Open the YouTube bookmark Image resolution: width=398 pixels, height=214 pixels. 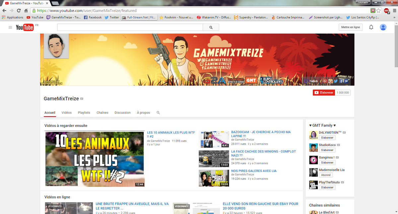(35, 17)
